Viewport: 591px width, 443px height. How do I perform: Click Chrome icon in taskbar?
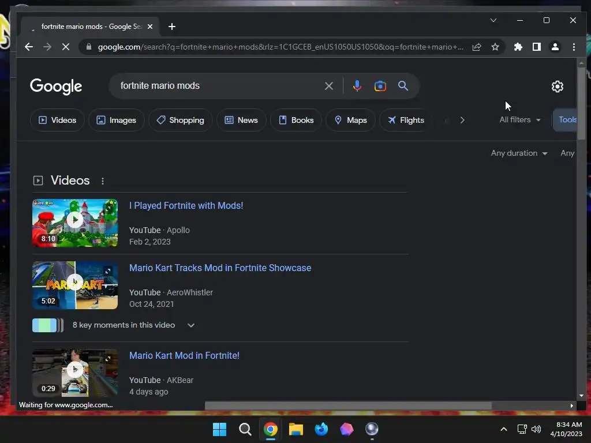271,429
